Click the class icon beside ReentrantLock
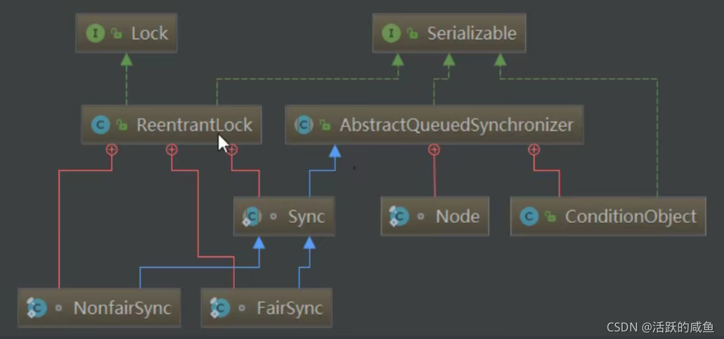 [x=101, y=124]
